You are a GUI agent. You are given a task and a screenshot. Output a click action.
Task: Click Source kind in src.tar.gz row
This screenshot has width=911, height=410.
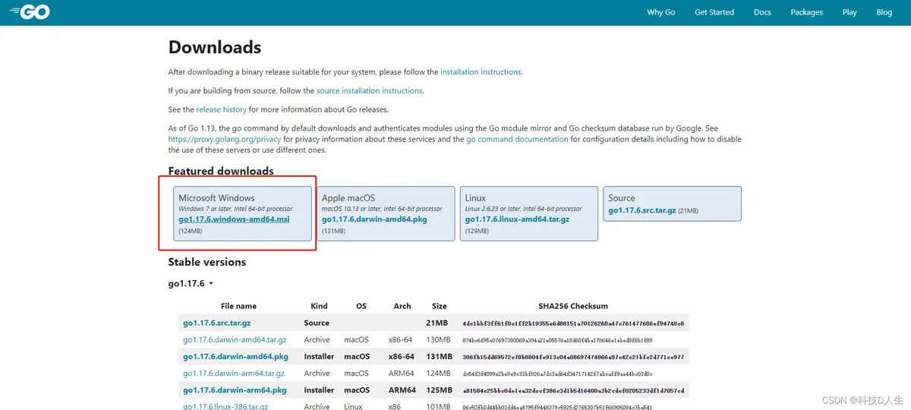(x=317, y=323)
